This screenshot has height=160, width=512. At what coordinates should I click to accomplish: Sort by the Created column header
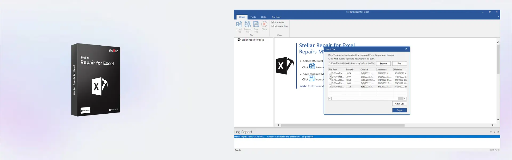pos(368,70)
